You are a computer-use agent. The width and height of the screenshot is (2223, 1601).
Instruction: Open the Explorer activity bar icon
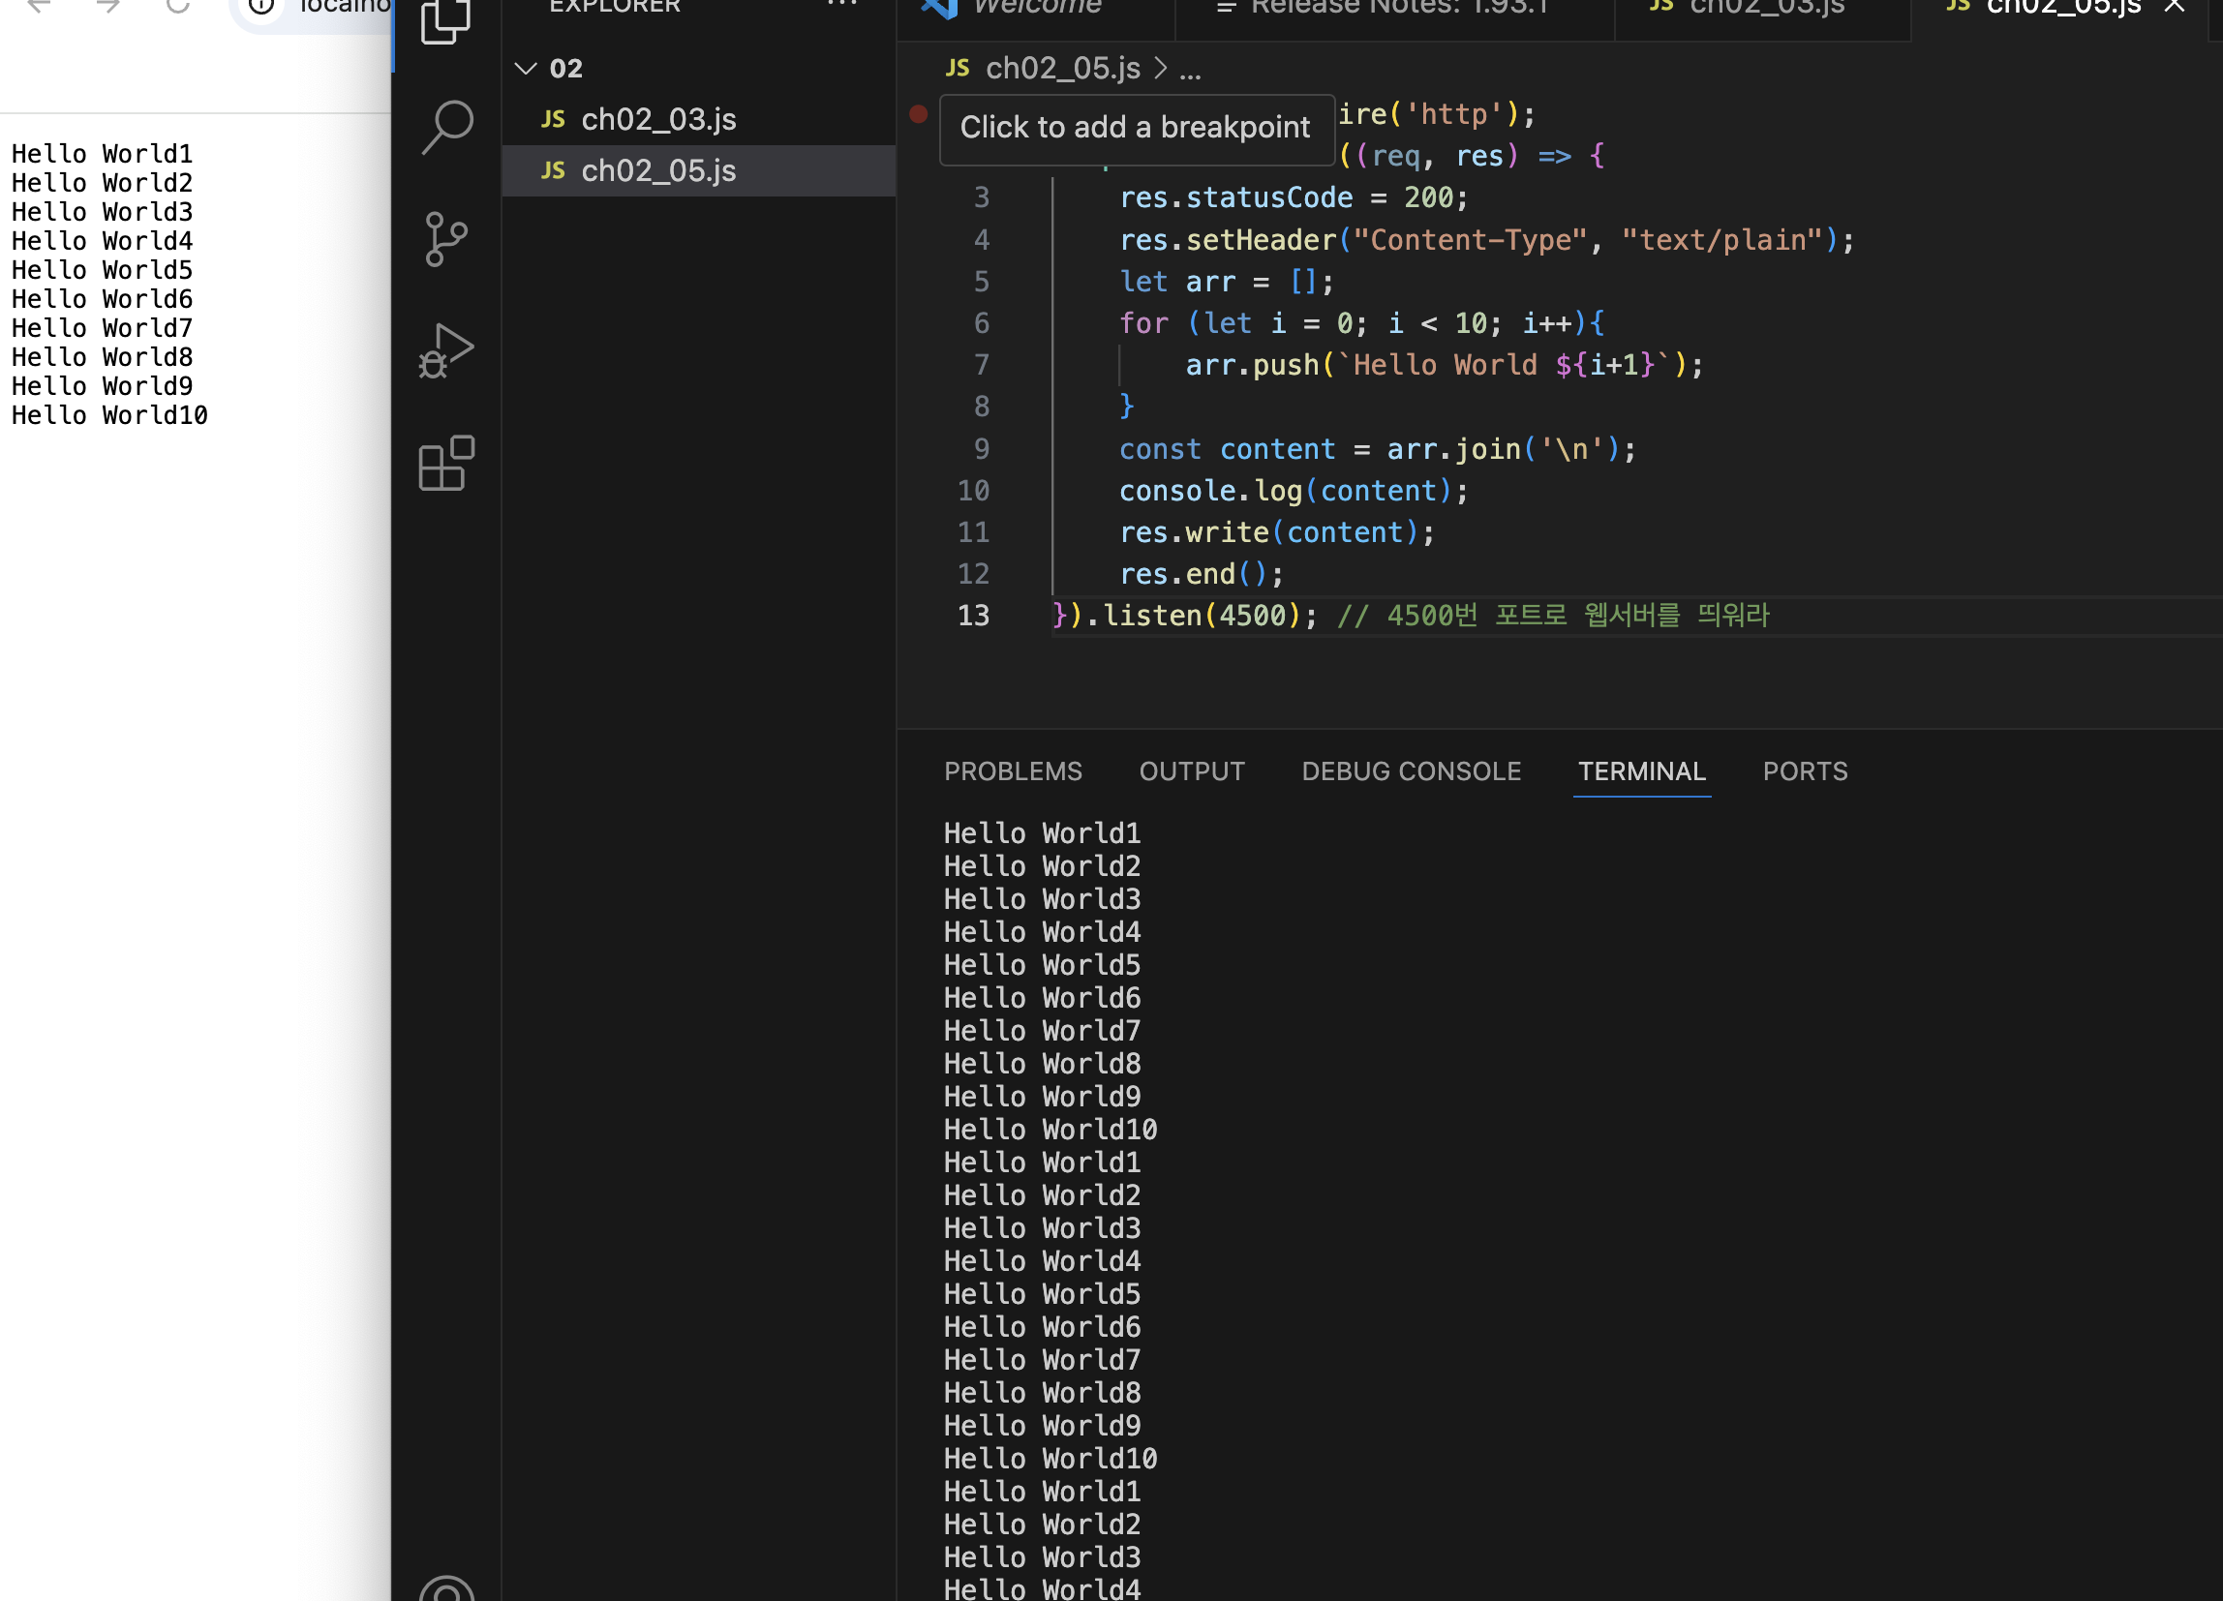pyautogui.click(x=446, y=19)
